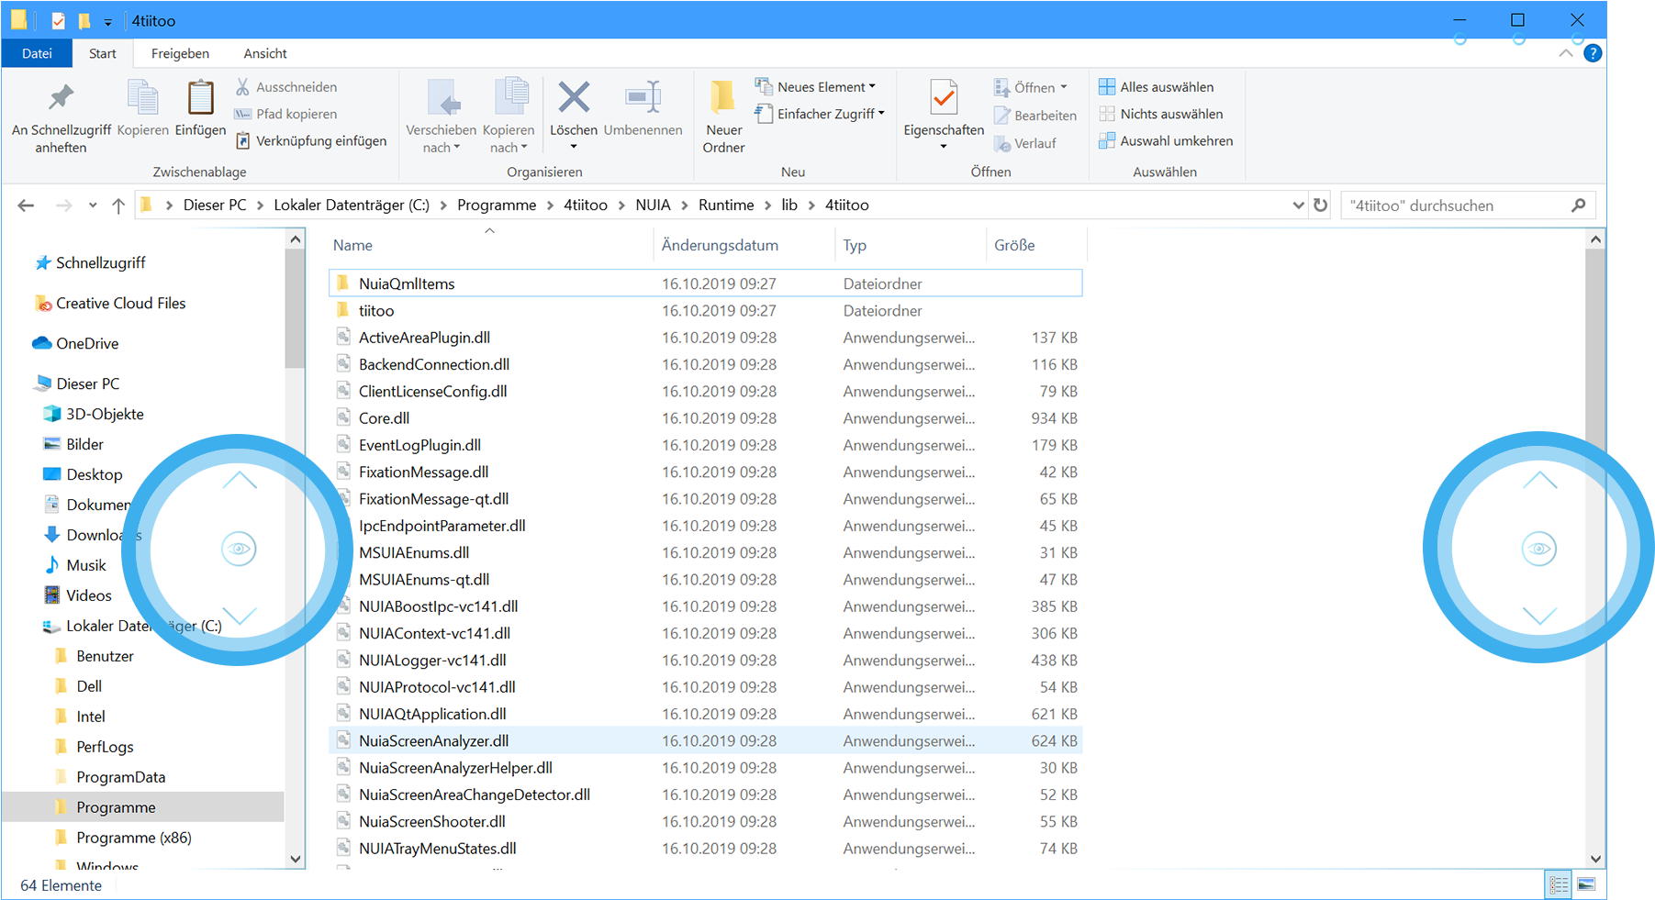The width and height of the screenshot is (1655, 900).
Task: Click Nichts auswählen
Action: [1160, 114]
